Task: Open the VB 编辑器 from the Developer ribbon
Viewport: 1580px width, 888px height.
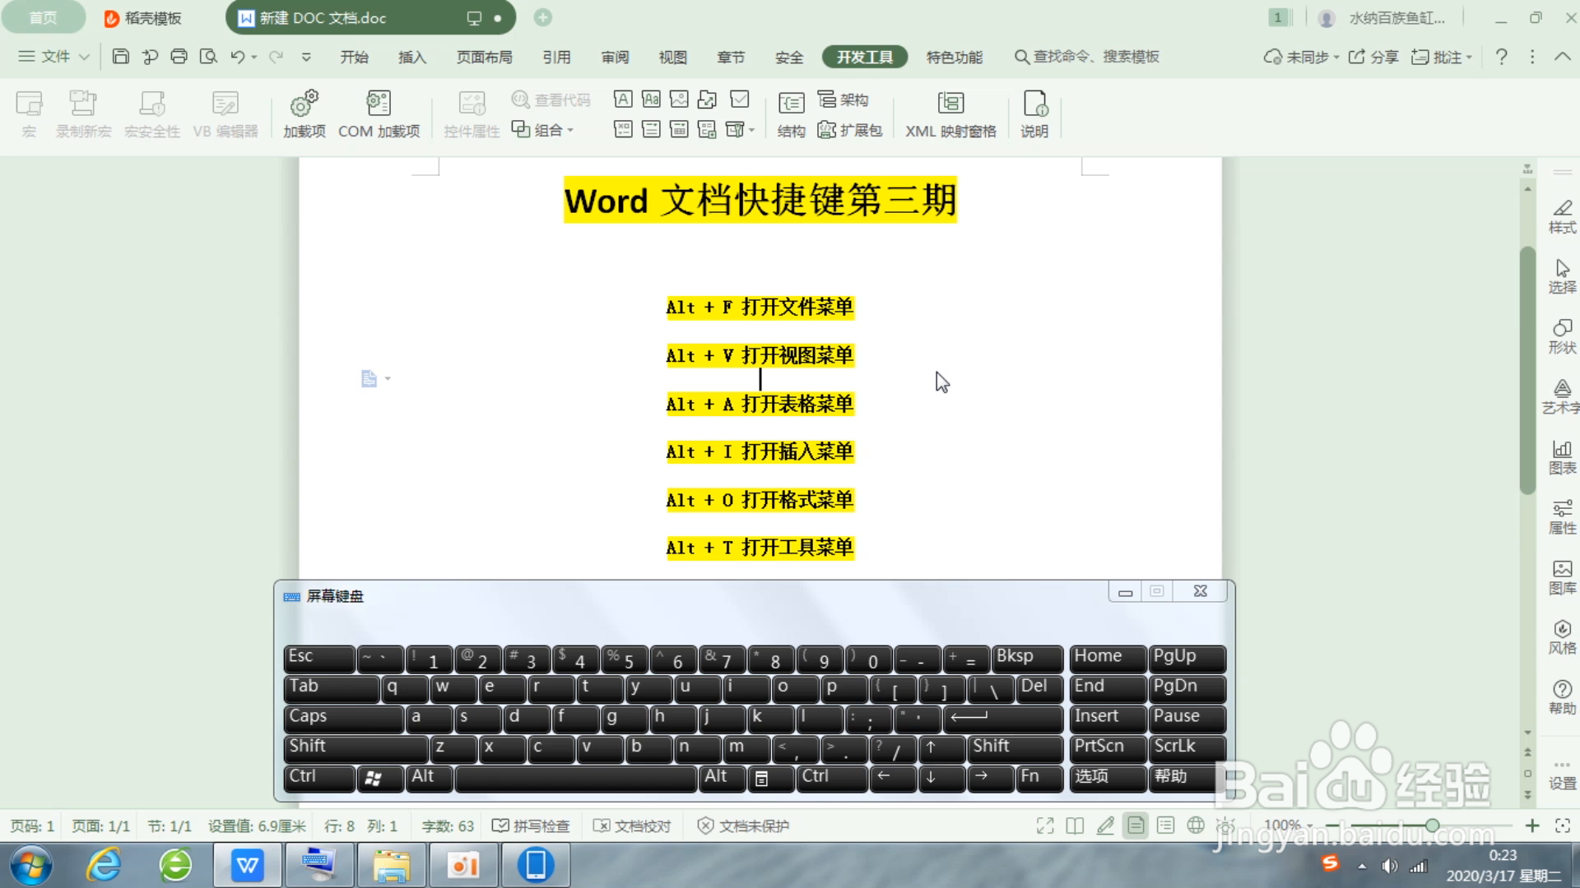Action: coord(225,113)
